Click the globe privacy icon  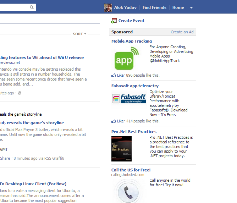coord(20,93)
